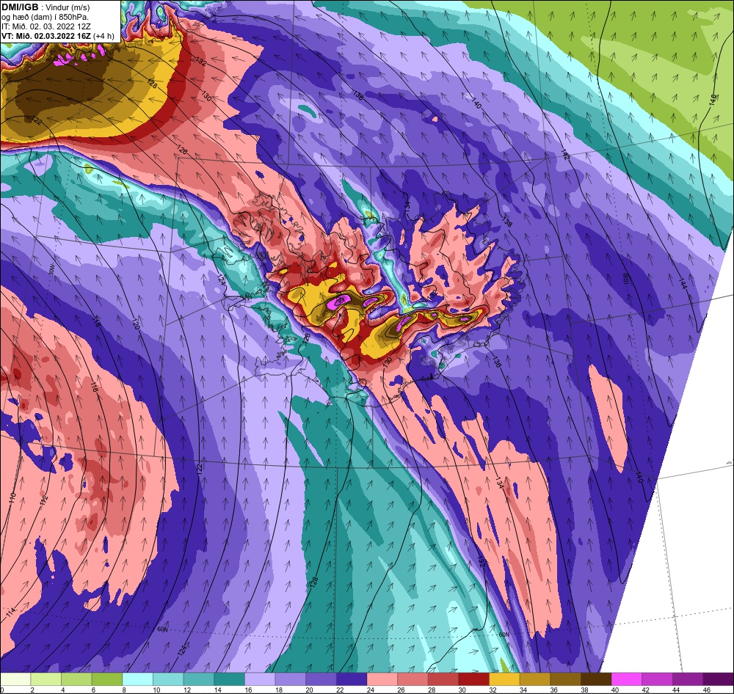Pick the legend swatch between 14 and 16
This screenshot has width=734, height=694.
229,679
